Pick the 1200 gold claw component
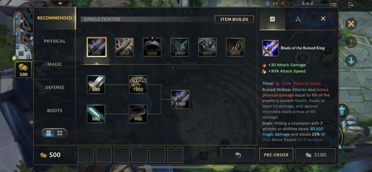Image resolution: width=372 pixels, height=172 pixels. (138, 84)
